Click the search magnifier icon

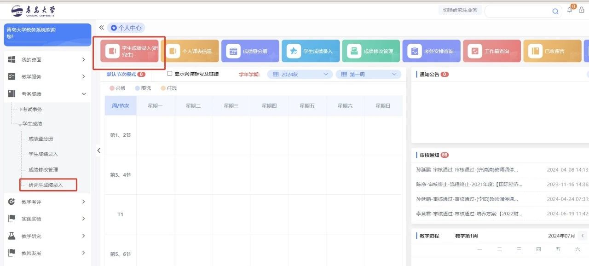tap(555, 12)
